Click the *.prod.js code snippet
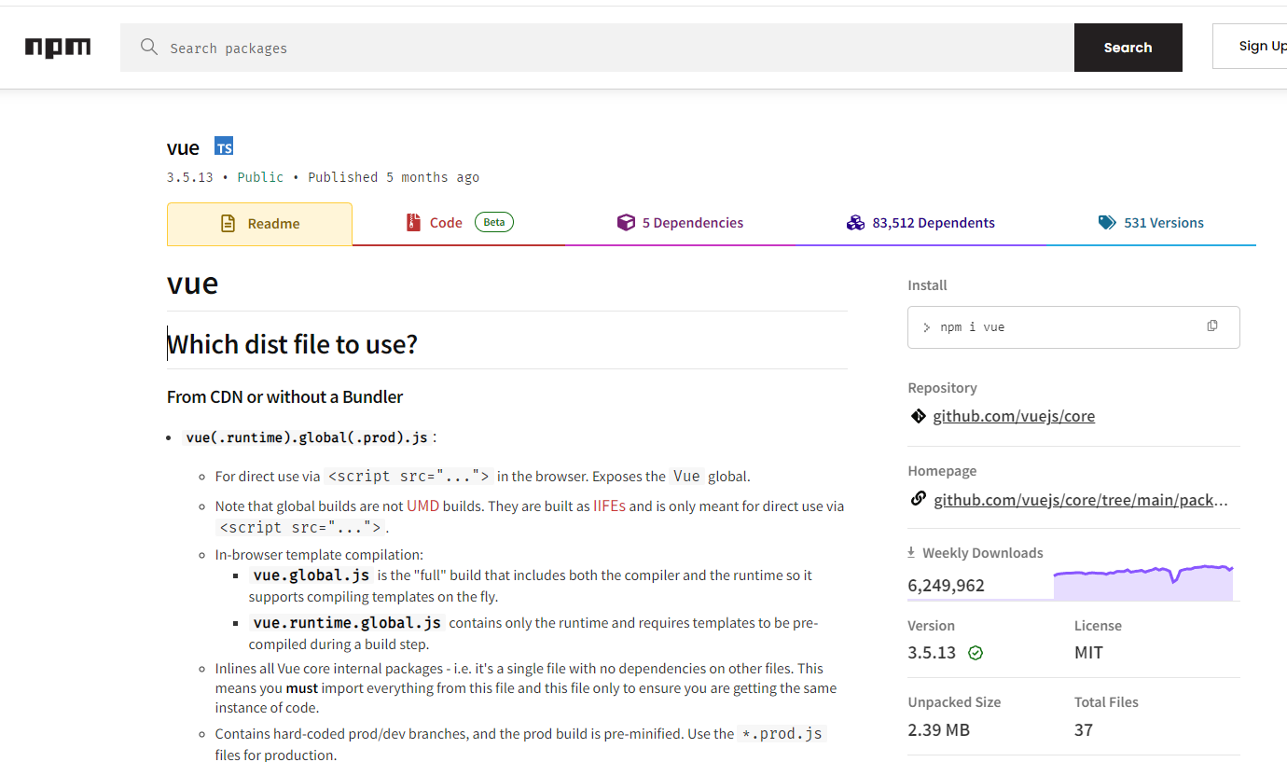Screen dimensions: 1287x762 [782, 733]
